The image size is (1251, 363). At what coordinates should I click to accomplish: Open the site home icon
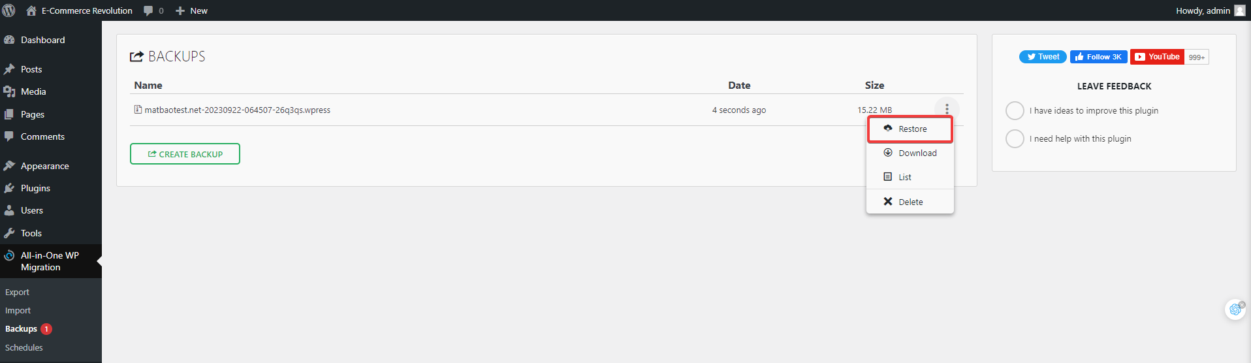(31, 10)
